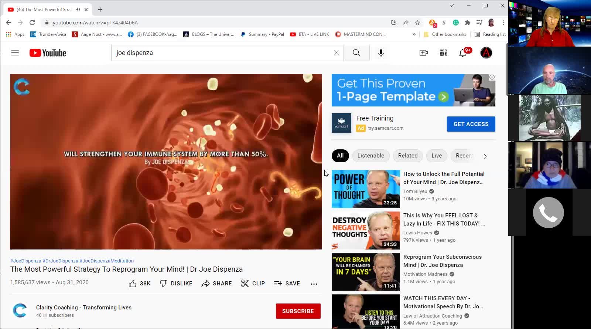Open more actions three-dot under video
The image size is (591, 329).
314,284
